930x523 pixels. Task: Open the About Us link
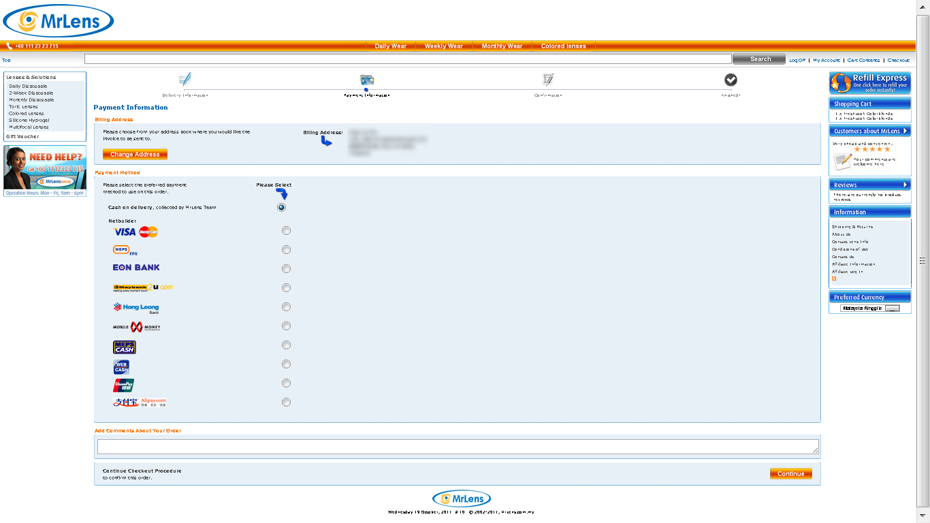(x=841, y=234)
